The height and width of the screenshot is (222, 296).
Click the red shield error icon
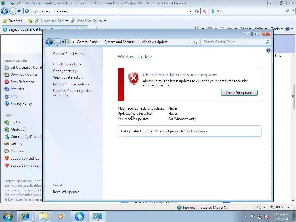(134, 78)
